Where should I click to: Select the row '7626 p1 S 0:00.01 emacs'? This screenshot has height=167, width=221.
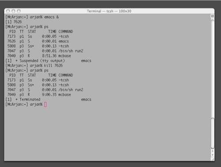tap(38, 42)
